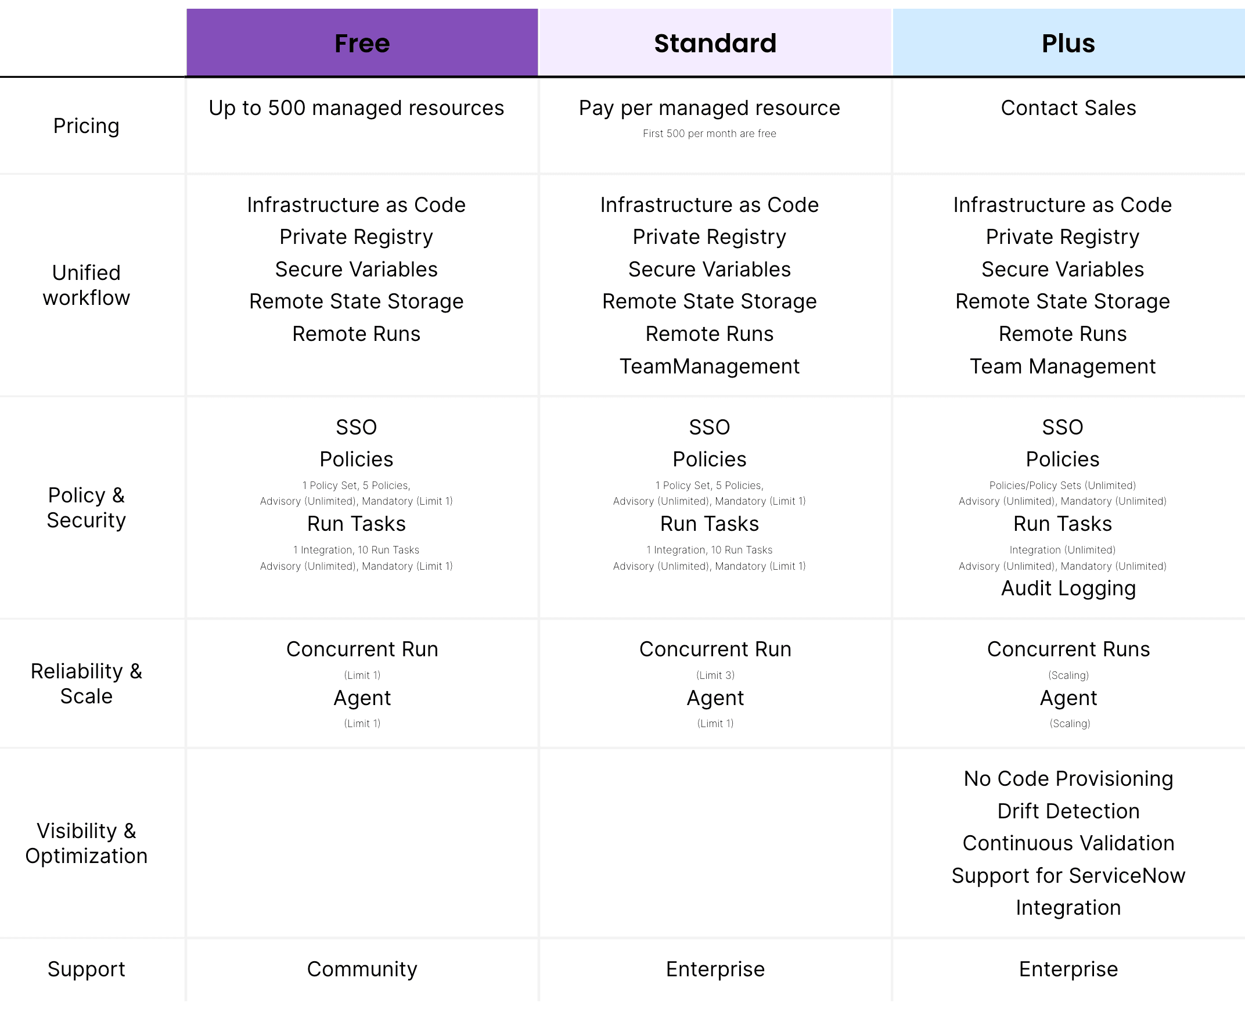
Task: Click Concurrent Runs in Plus column
Action: tap(1067, 649)
